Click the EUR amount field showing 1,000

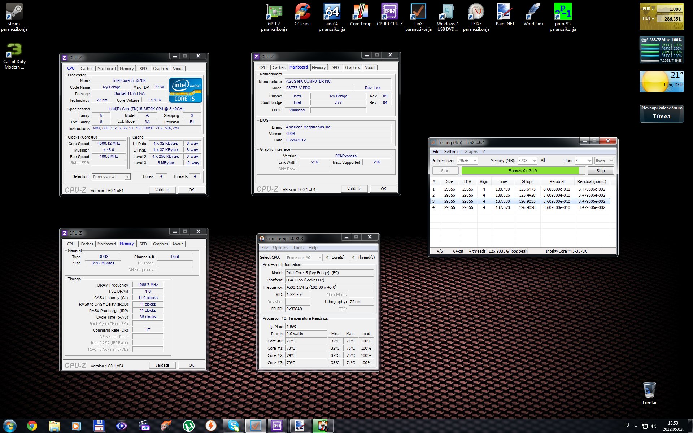pyautogui.click(x=669, y=9)
